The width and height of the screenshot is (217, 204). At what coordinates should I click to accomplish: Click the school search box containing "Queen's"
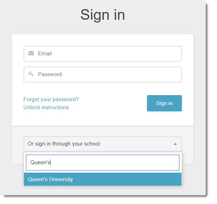[102, 162]
